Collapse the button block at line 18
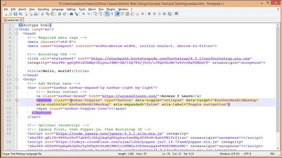This screenshot has width=282, height=158. coord(17,101)
